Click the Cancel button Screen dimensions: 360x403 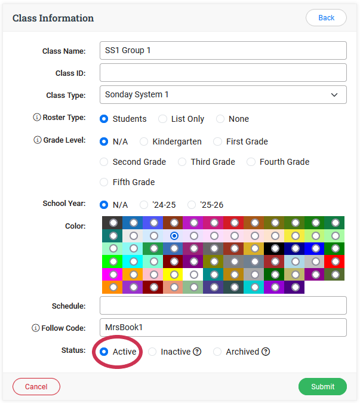[x=36, y=386]
